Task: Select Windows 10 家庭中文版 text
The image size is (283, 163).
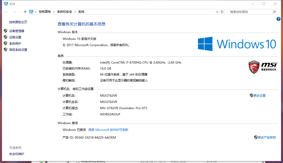Action: tap(79, 39)
